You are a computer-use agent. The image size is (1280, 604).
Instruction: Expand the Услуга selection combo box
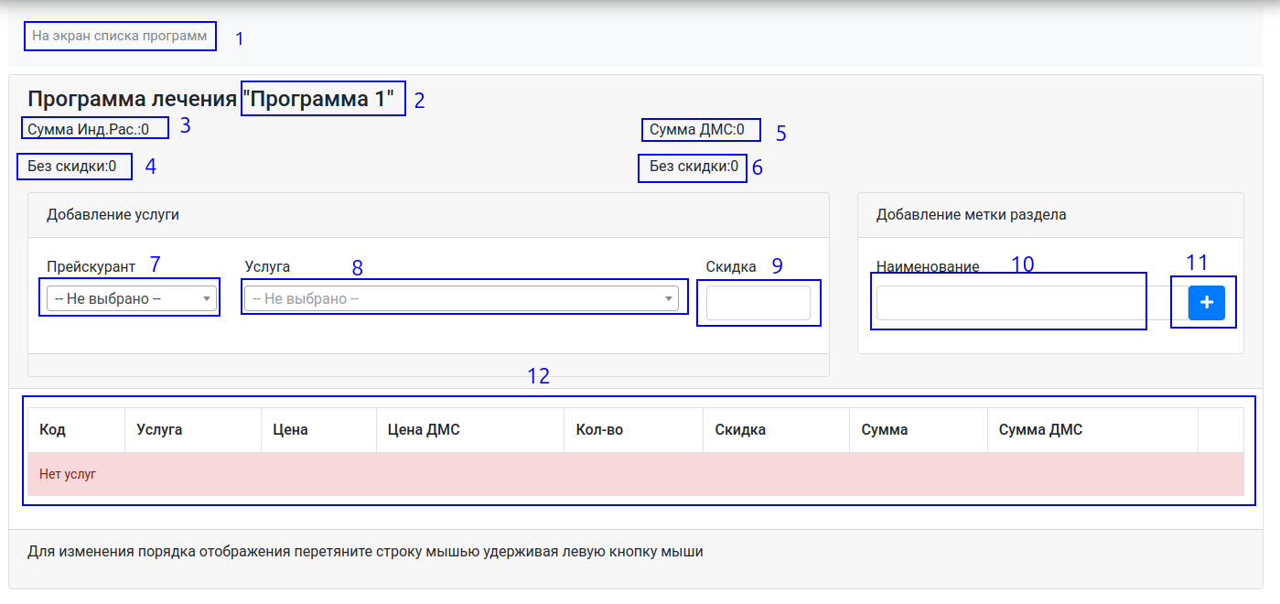461,298
